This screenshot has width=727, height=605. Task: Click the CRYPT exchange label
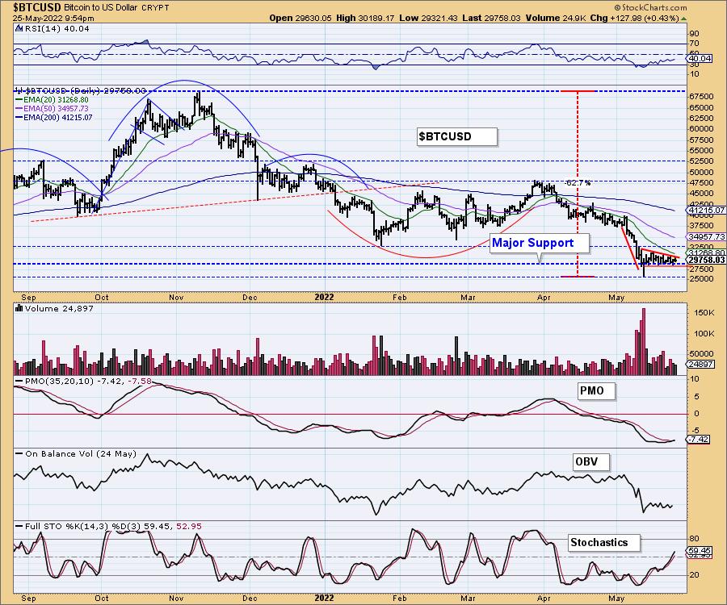click(156, 8)
